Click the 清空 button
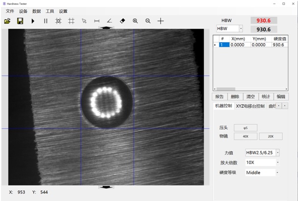Image resolution: width=298 pixels, height=201 pixels. coord(250,97)
